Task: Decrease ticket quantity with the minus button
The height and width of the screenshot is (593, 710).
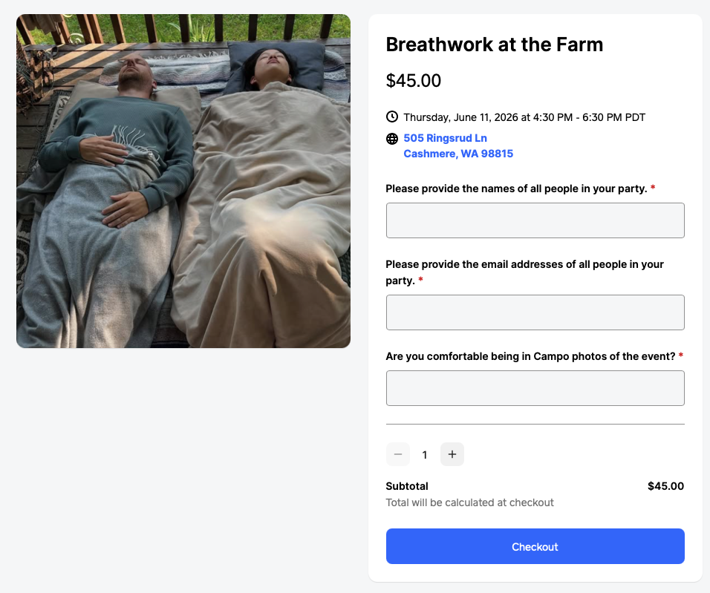Action: 398,454
